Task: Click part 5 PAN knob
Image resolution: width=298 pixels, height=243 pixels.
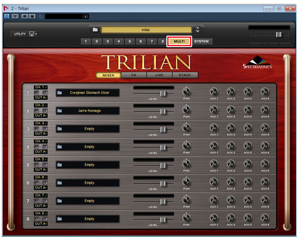Action: click(x=186, y=164)
